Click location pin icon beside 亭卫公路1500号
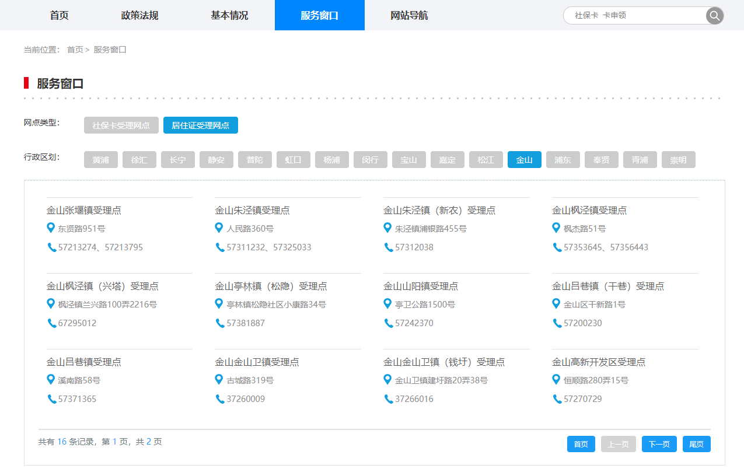The height and width of the screenshot is (472, 744). click(387, 303)
